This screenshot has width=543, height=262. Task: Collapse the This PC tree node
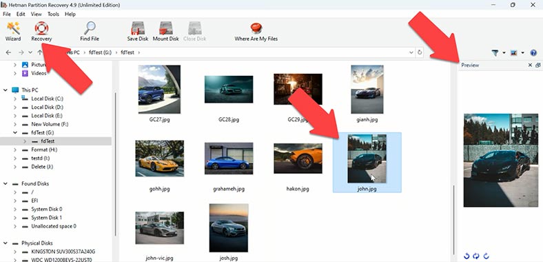tap(6, 90)
